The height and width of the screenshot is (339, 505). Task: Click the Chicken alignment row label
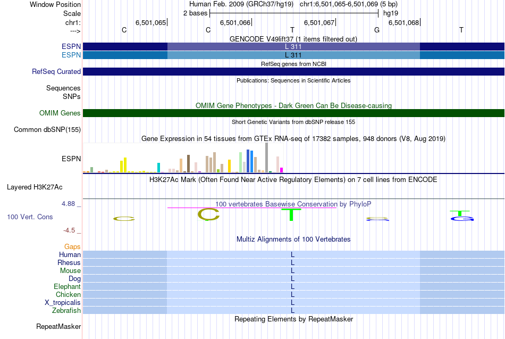(68, 294)
